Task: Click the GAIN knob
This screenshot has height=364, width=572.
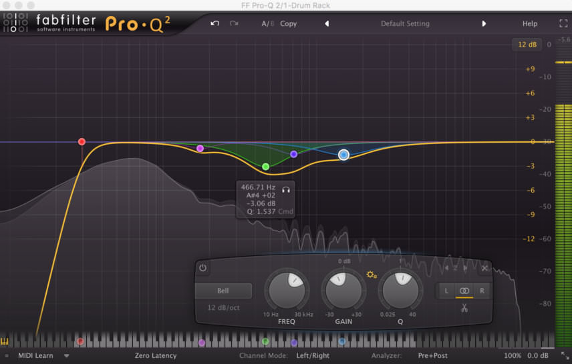Action: pos(343,291)
